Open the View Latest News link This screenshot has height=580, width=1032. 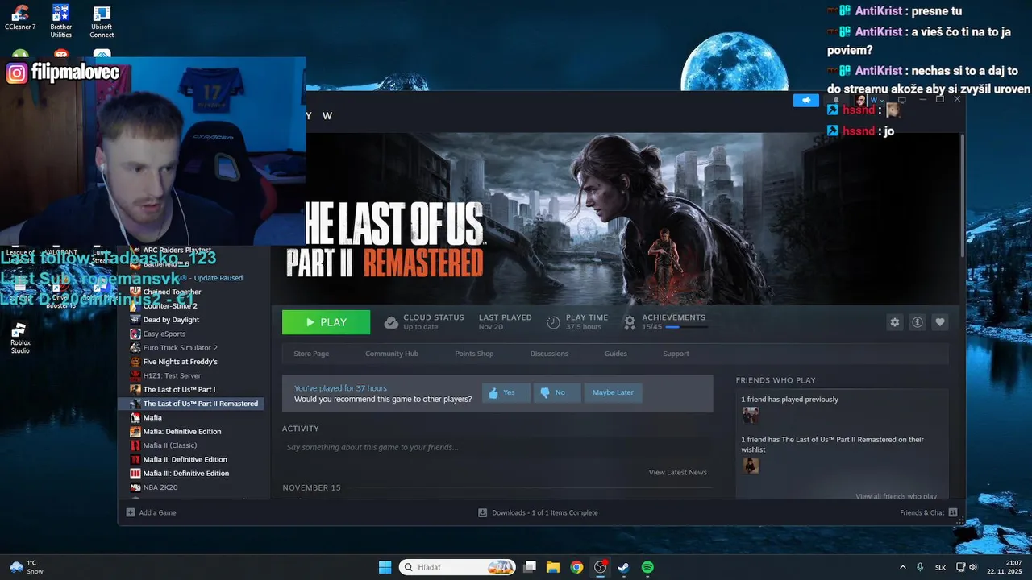point(677,472)
